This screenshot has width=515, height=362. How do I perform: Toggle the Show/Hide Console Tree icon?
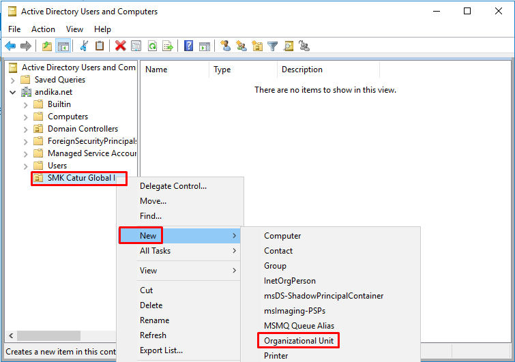(x=63, y=46)
